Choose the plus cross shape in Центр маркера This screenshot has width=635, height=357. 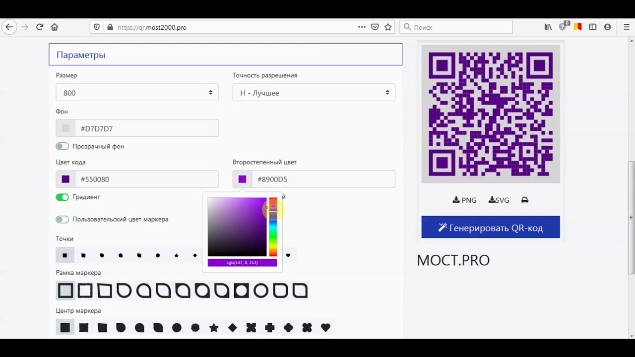pos(270,328)
